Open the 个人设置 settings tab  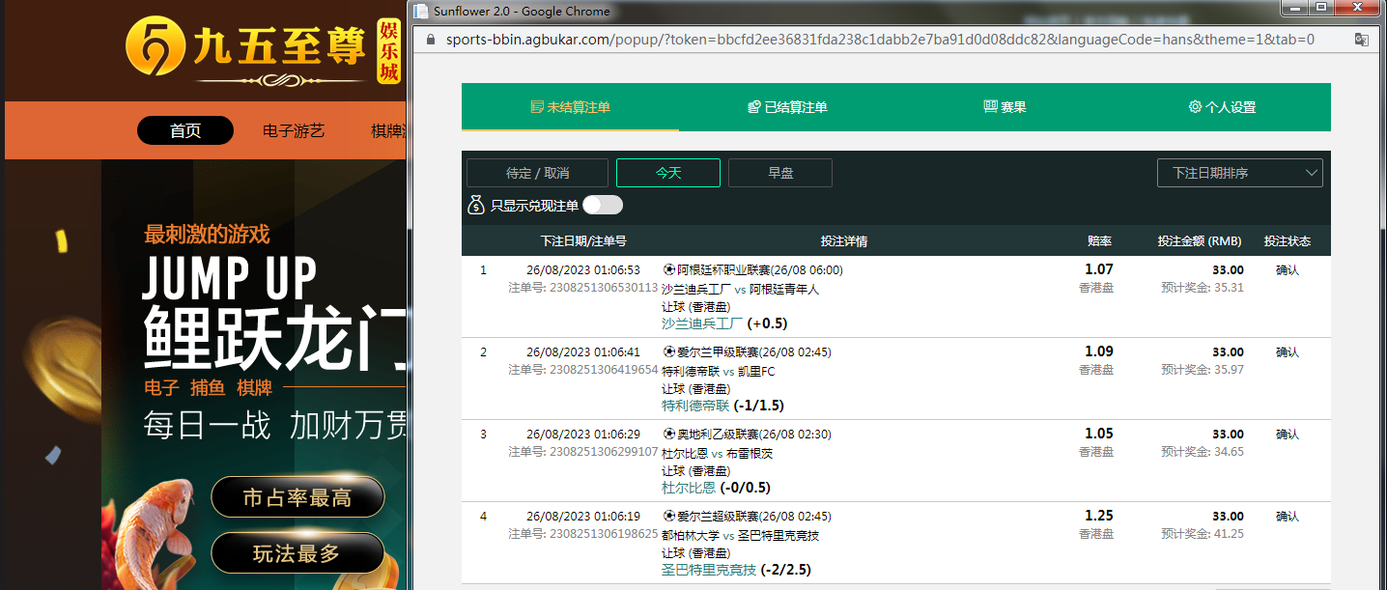tap(1222, 107)
